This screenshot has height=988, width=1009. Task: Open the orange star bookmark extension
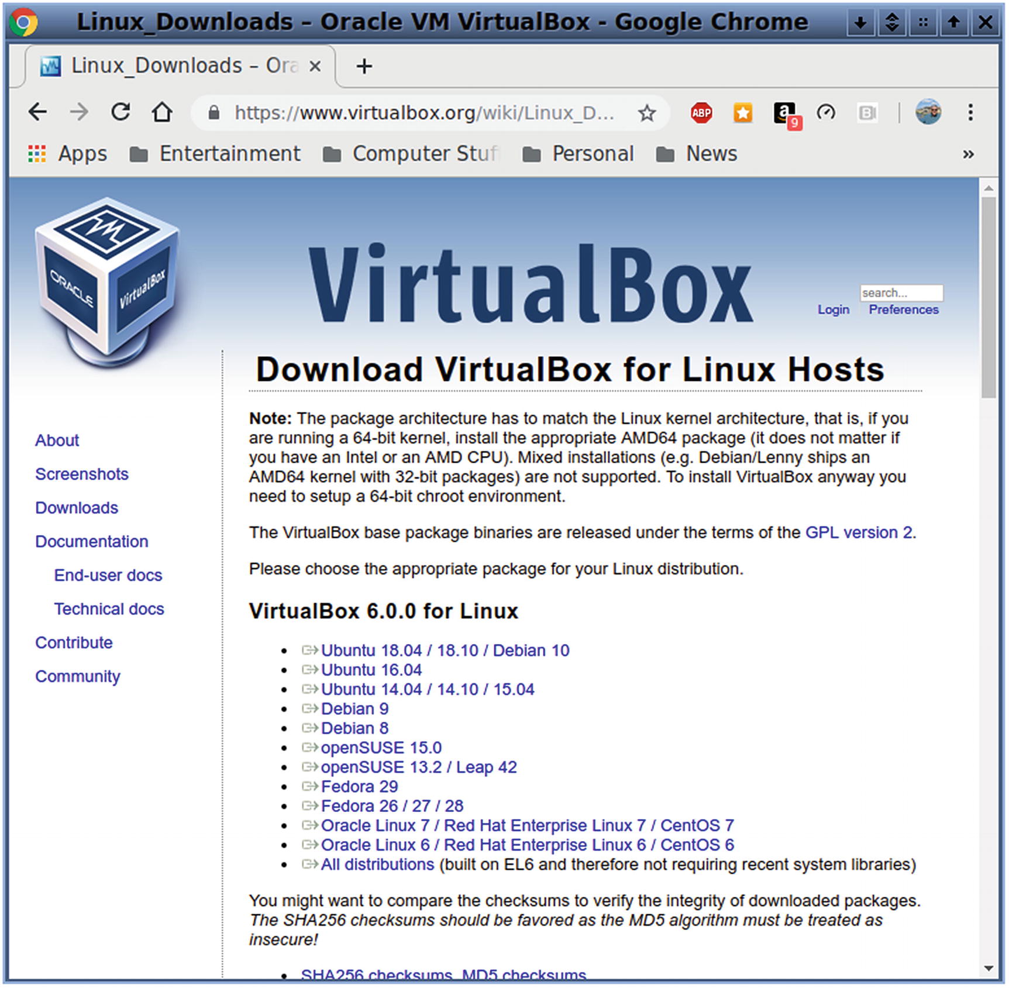pos(743,112)
